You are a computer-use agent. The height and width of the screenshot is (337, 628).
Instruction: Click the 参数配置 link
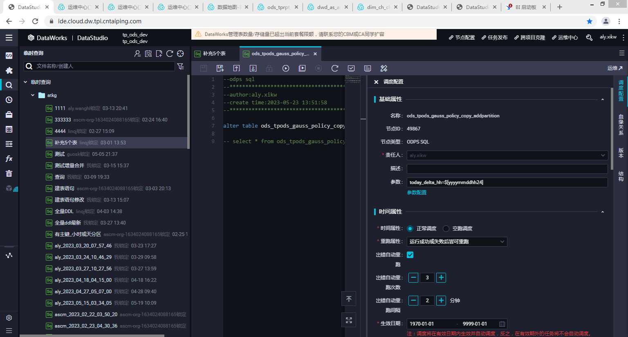(x=417, y=193)
